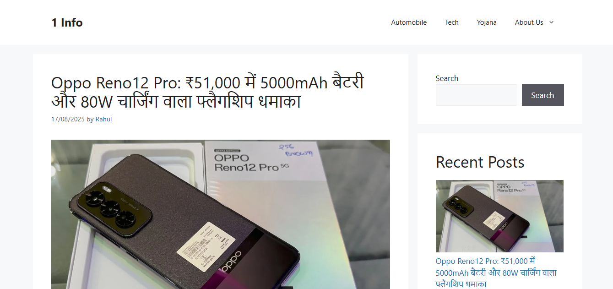Click the 17/08/2025 publish date

68,119
